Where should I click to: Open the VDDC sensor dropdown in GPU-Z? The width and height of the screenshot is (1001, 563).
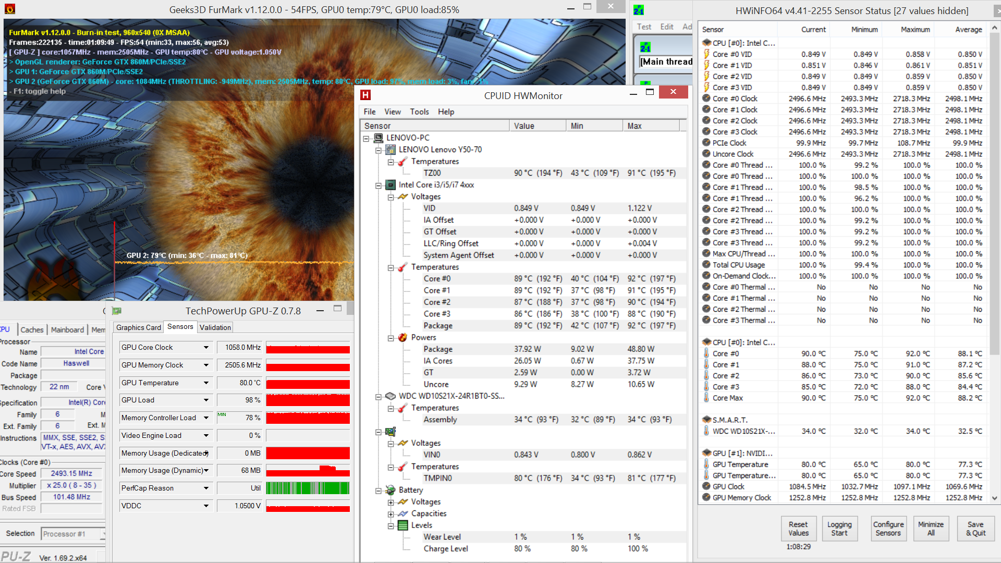206,506
